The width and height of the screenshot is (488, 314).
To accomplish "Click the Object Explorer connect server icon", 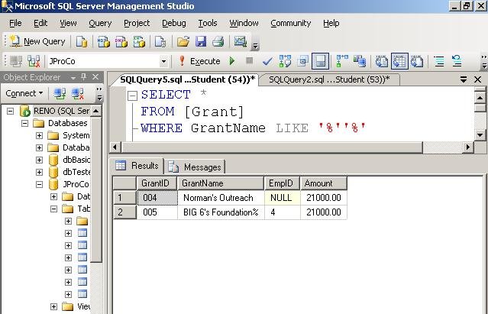I will (59, 93).
